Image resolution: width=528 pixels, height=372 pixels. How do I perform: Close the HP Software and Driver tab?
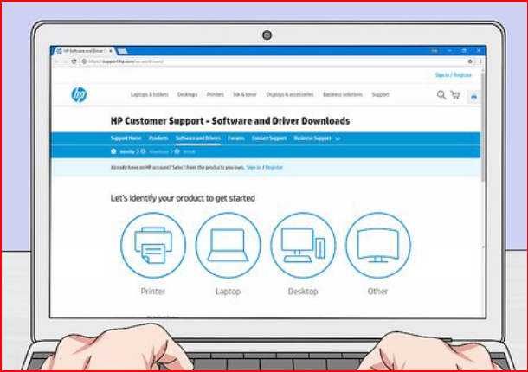point(111,51)
